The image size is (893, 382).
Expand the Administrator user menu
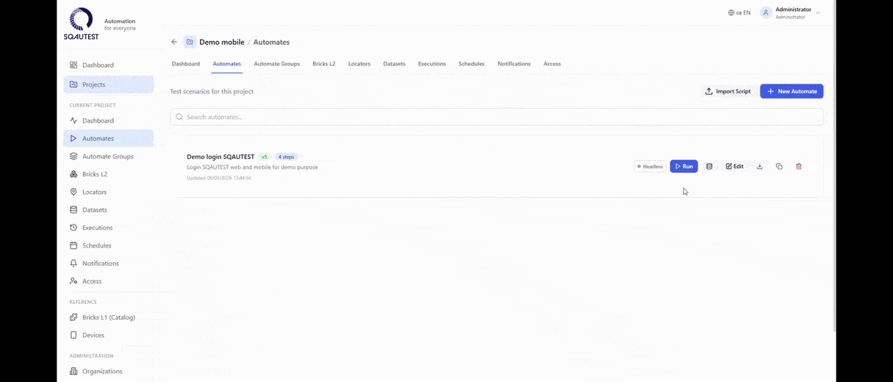pyautogui.click(x=790, y=13)
